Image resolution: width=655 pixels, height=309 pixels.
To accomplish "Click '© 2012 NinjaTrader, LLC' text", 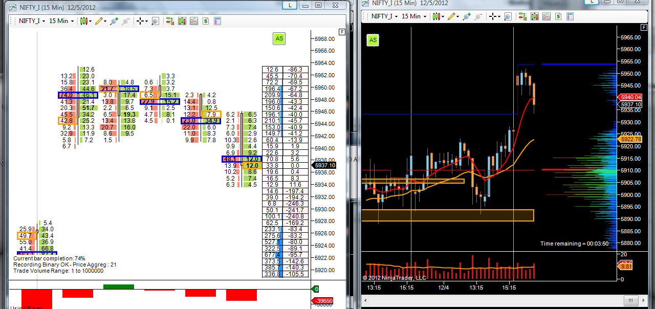I will 395,278.
